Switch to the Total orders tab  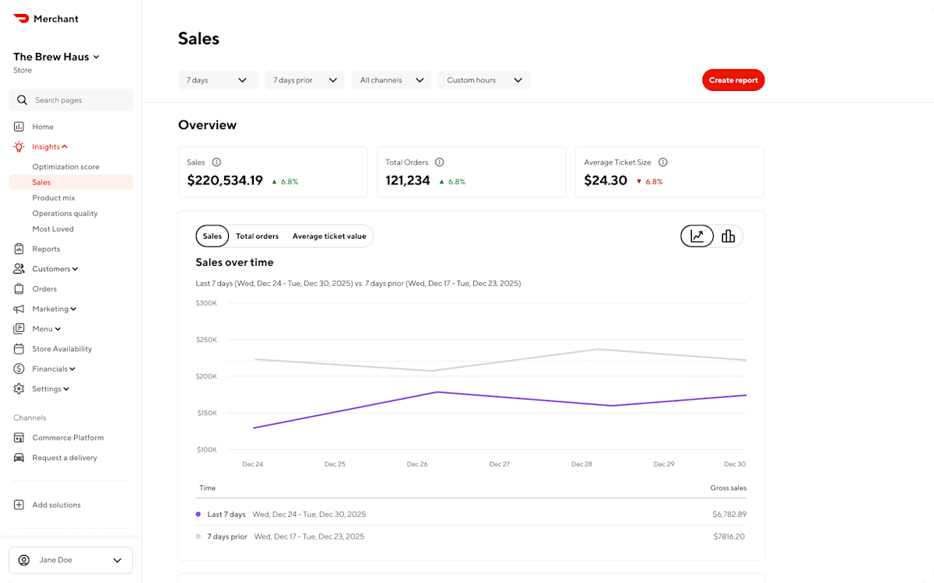tap(257, 236)
